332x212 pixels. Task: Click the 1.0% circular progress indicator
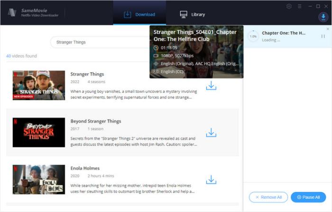[x=253, y=36]
